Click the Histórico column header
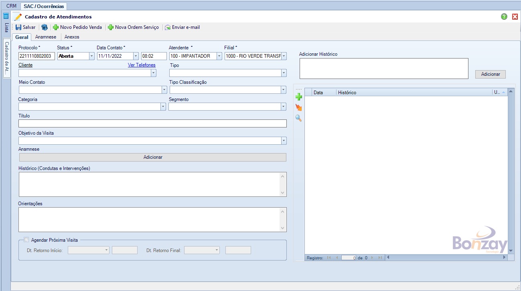 (414, 92)
